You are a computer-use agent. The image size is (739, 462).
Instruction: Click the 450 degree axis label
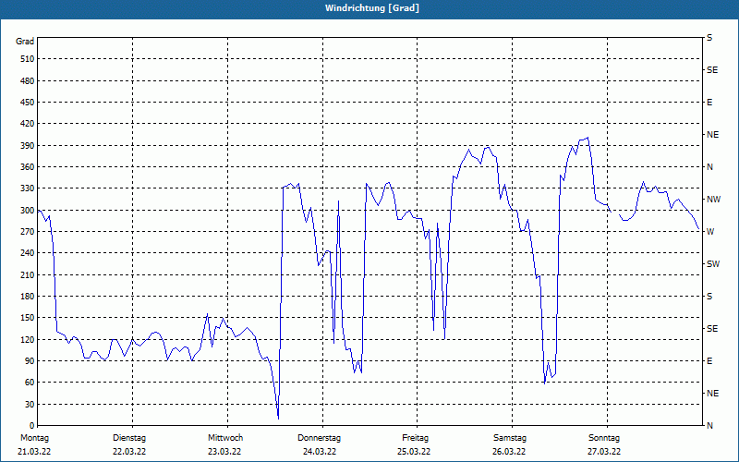(x=27, y=103)
